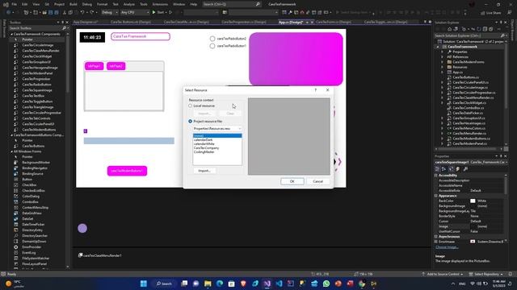Click the ErrorImage swatch in Properties
Viewport: 517px width, 290px height.
(x=473, y=242)
